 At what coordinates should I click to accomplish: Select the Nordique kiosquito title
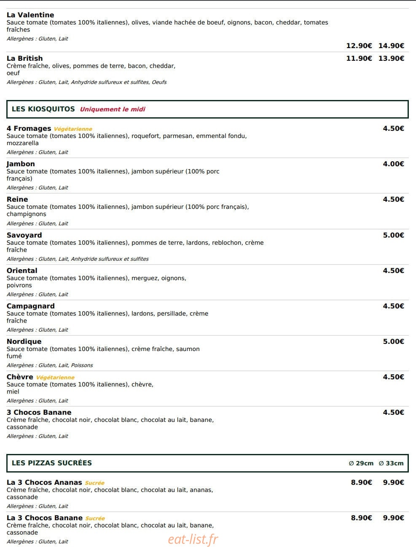tap(24, 341)
